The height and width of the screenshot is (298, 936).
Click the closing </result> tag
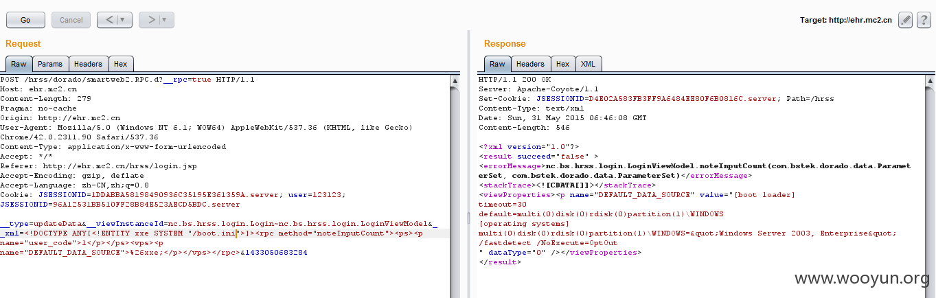(x=500, y=262)
